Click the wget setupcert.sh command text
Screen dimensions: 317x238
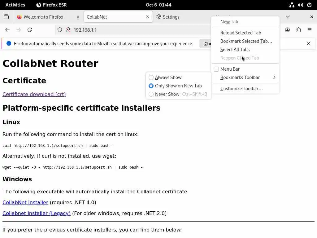(72, 167)
